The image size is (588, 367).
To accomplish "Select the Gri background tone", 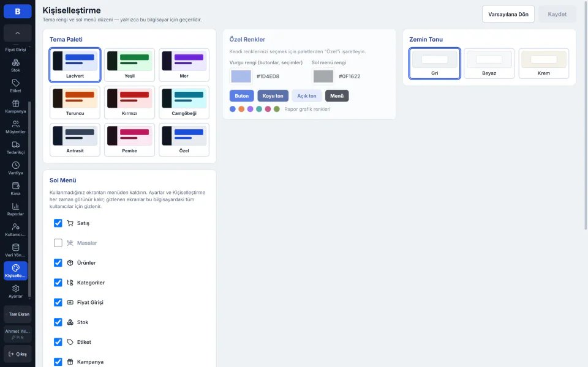I will 435,63.
